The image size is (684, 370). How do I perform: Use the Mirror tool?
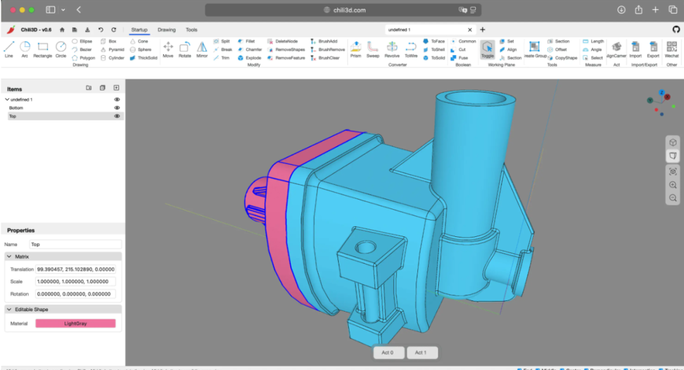click(x=201, y=49)
